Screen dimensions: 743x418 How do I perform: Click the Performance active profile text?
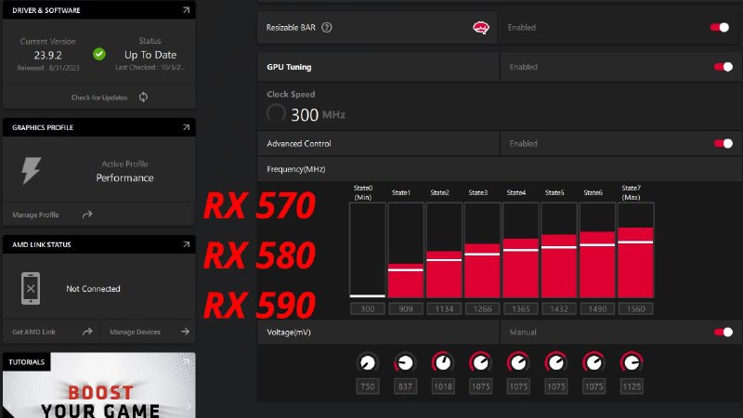(x=124, y=177)
